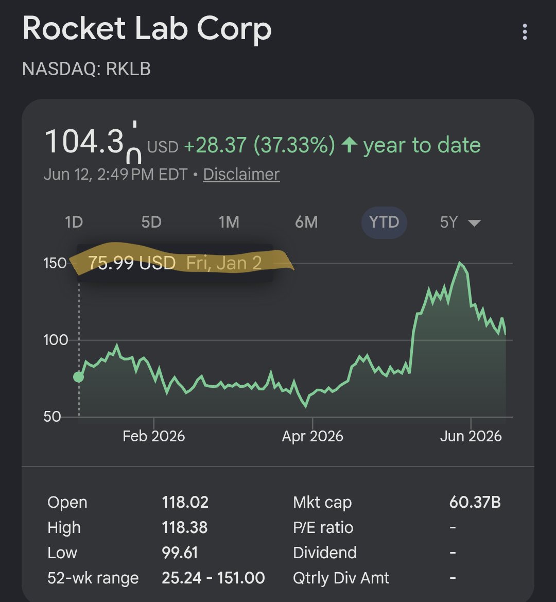Click the 52-wk range value 25.24 - 151.00
This screenshot has height=602, width=556.
[x=213, y=578]
